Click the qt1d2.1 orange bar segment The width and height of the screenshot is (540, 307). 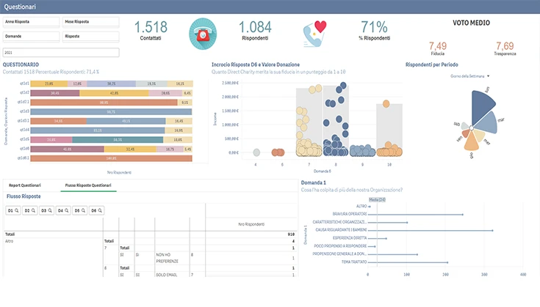(x=104, y=103)
